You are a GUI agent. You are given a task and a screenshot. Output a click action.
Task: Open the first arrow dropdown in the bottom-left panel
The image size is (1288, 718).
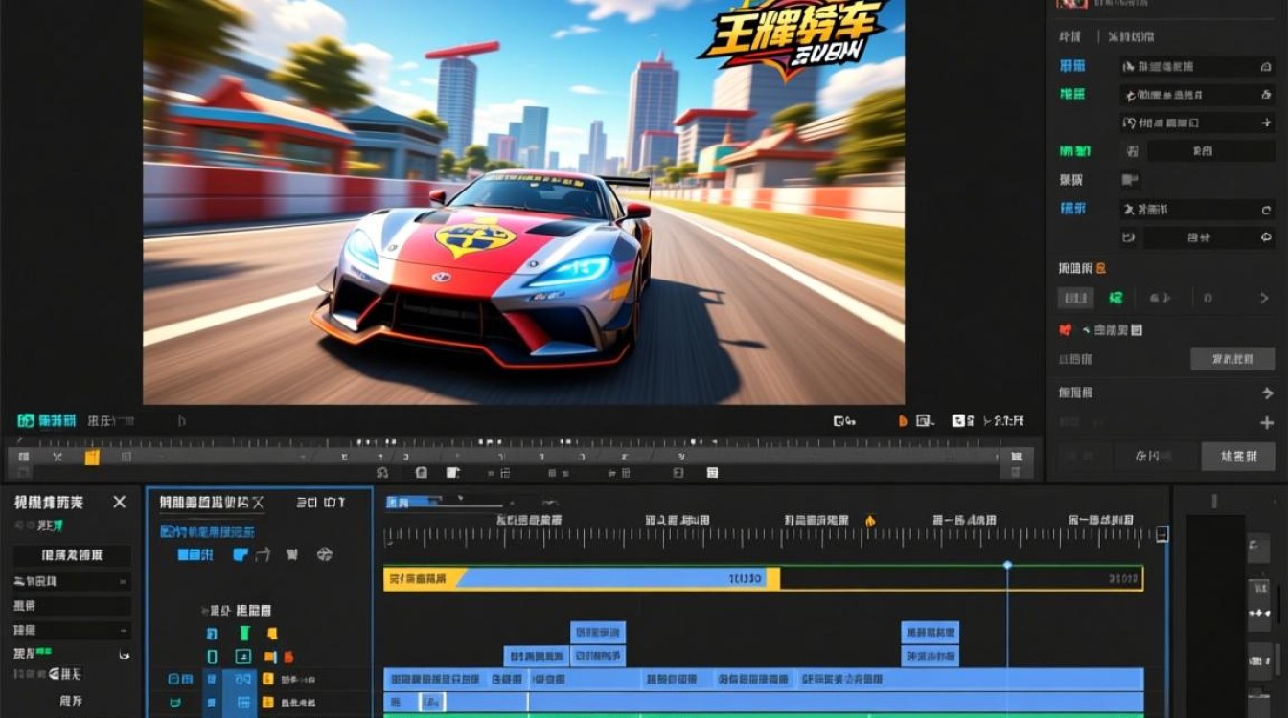(x=72, y=582)
